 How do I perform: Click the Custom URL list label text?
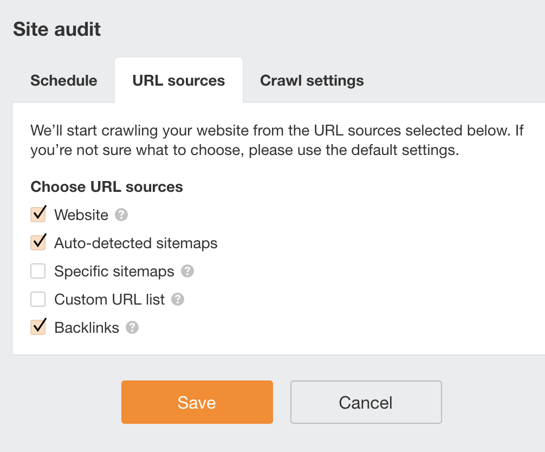pyautogui.click(x=109, y=300)
